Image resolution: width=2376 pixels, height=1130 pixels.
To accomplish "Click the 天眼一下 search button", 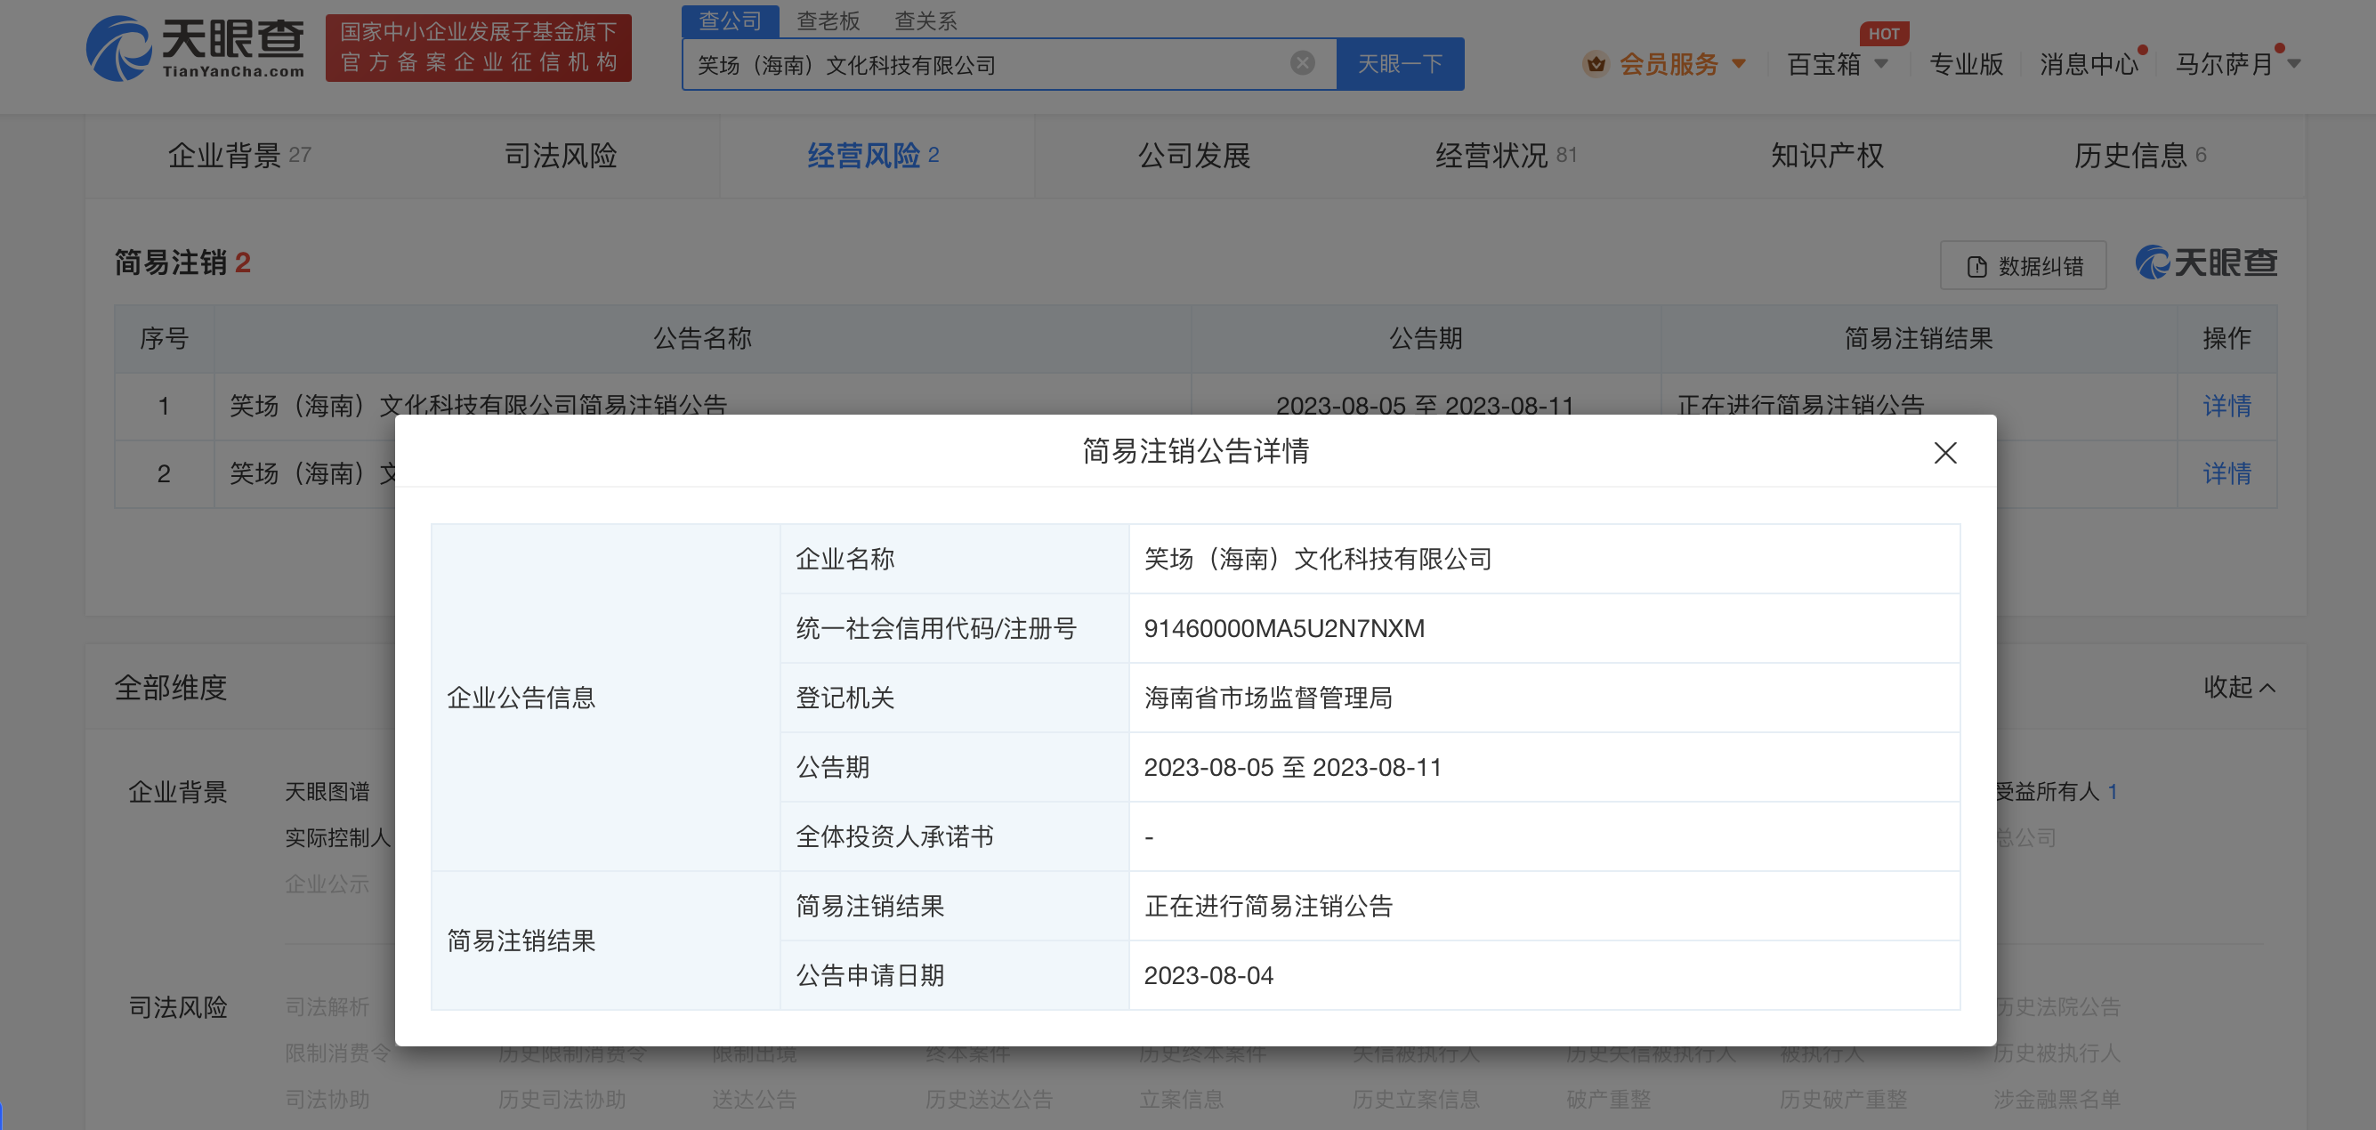I will (x=1399, y=64).
